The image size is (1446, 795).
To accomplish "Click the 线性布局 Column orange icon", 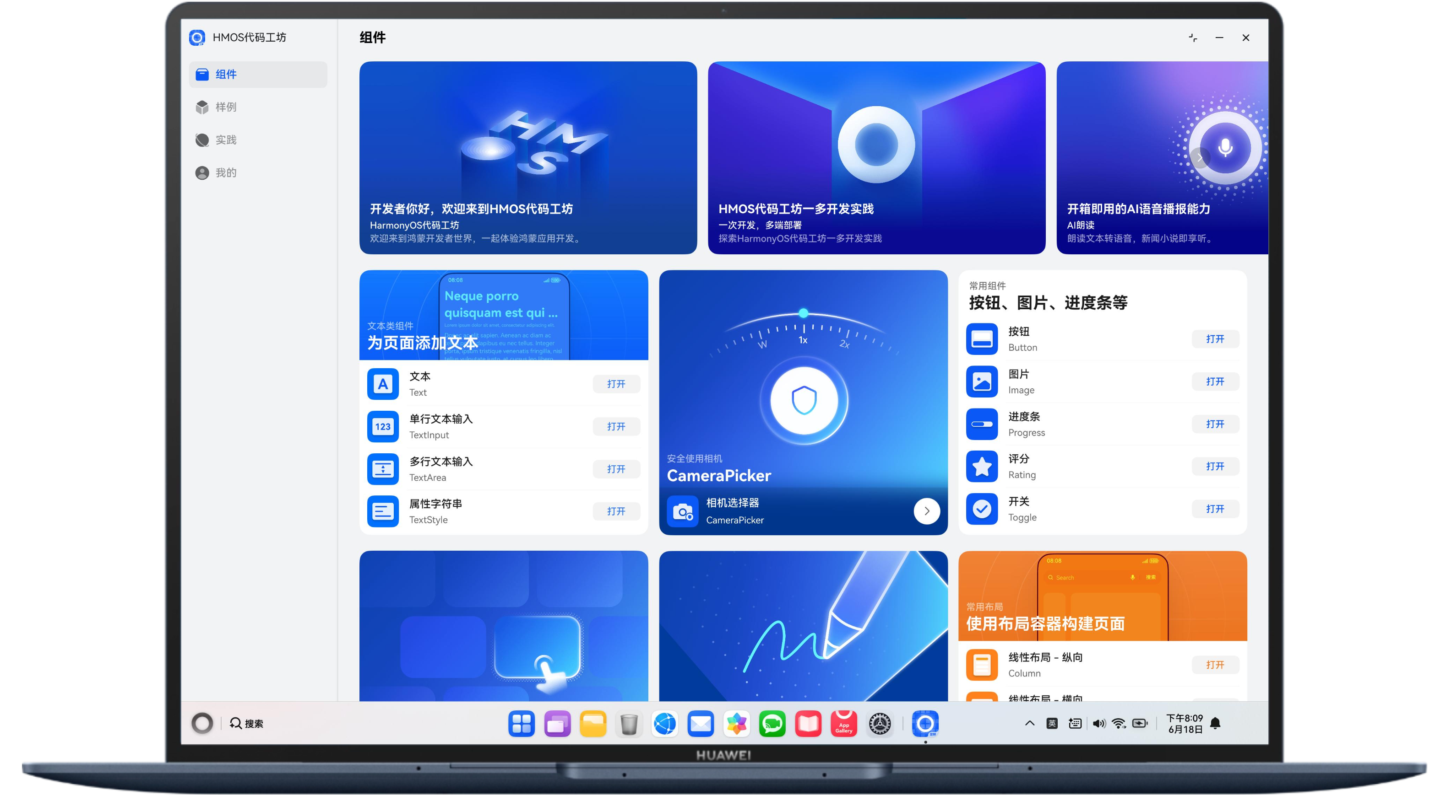I will pos(982,665).
